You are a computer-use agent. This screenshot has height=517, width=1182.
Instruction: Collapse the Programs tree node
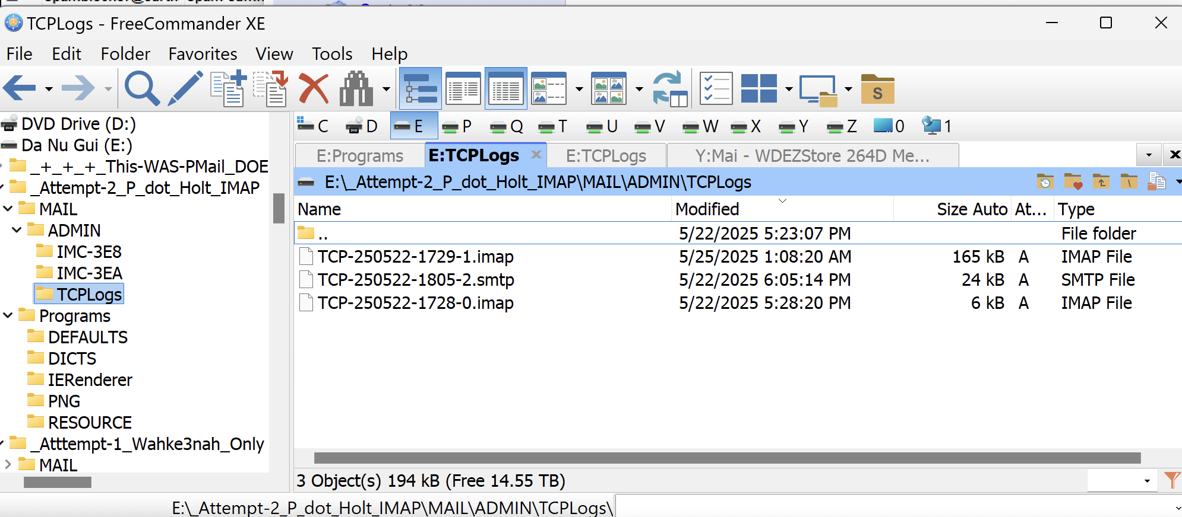pyautogui.click(x=8, y=316)
